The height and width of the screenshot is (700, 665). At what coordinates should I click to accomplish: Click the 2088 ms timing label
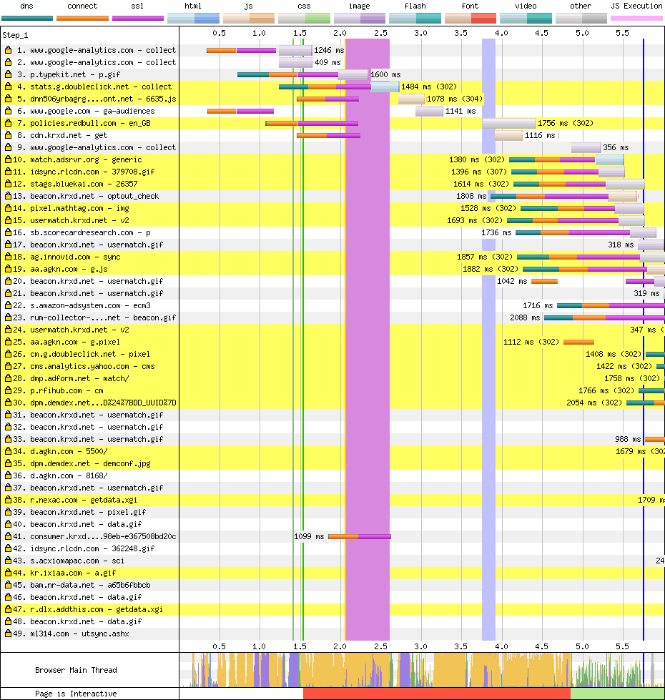pyautogui.click(x=525, y=318)
